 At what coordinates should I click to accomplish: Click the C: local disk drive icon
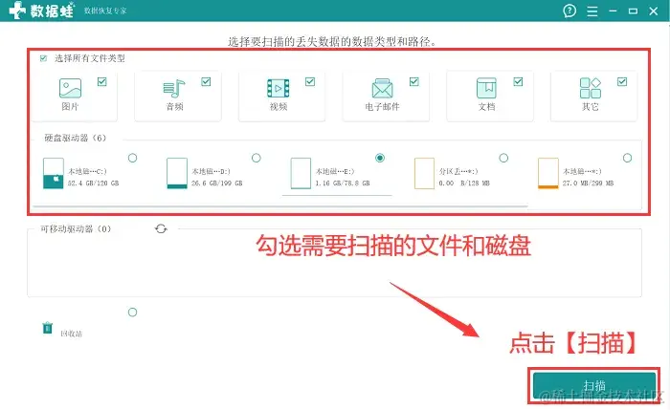54,173
